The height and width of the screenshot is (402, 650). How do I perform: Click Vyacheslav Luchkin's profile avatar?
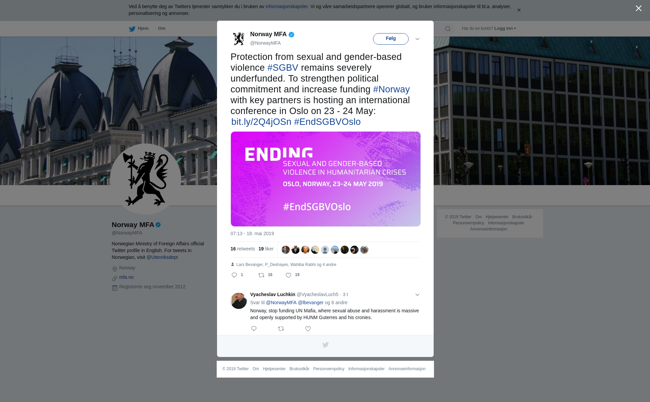coord(239,301)
